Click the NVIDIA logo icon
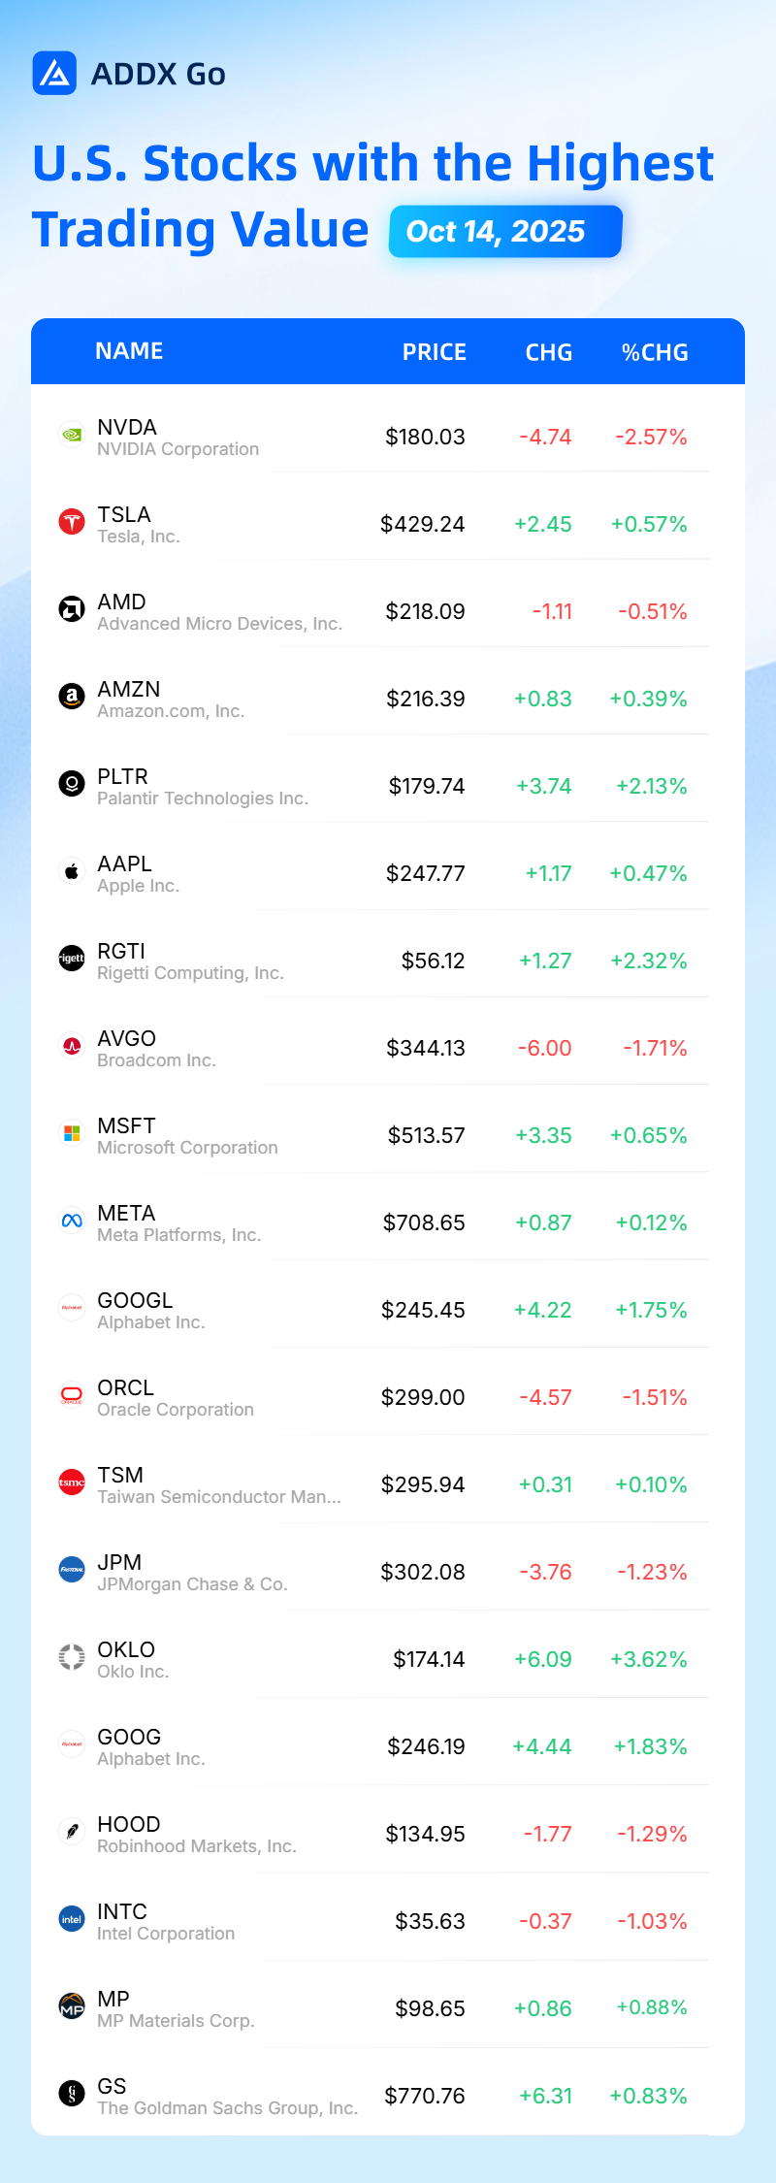The height and width of the screenshot is (2183, 776). tap(72, 435)
